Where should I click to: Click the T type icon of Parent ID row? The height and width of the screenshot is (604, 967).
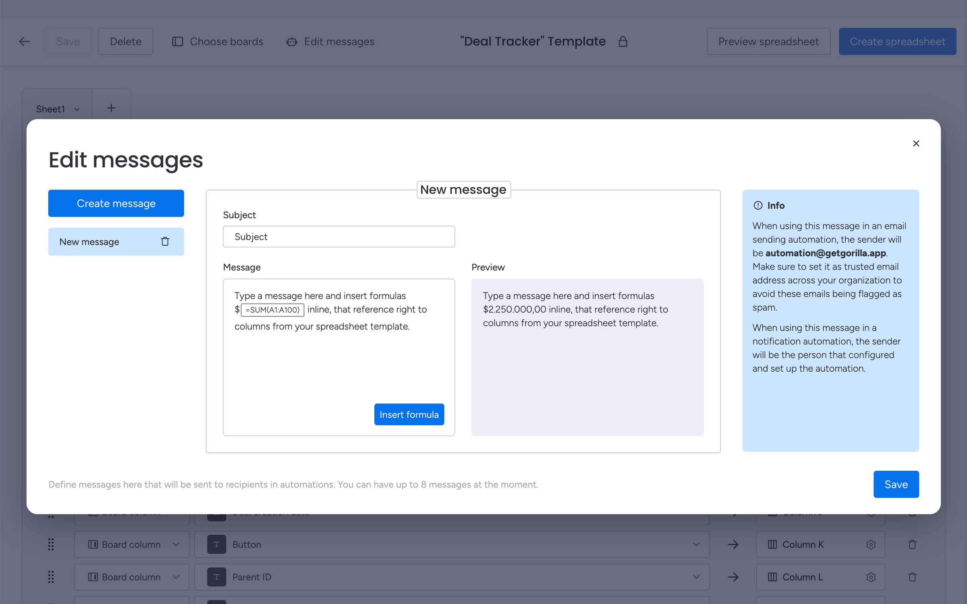pos(216,577)
